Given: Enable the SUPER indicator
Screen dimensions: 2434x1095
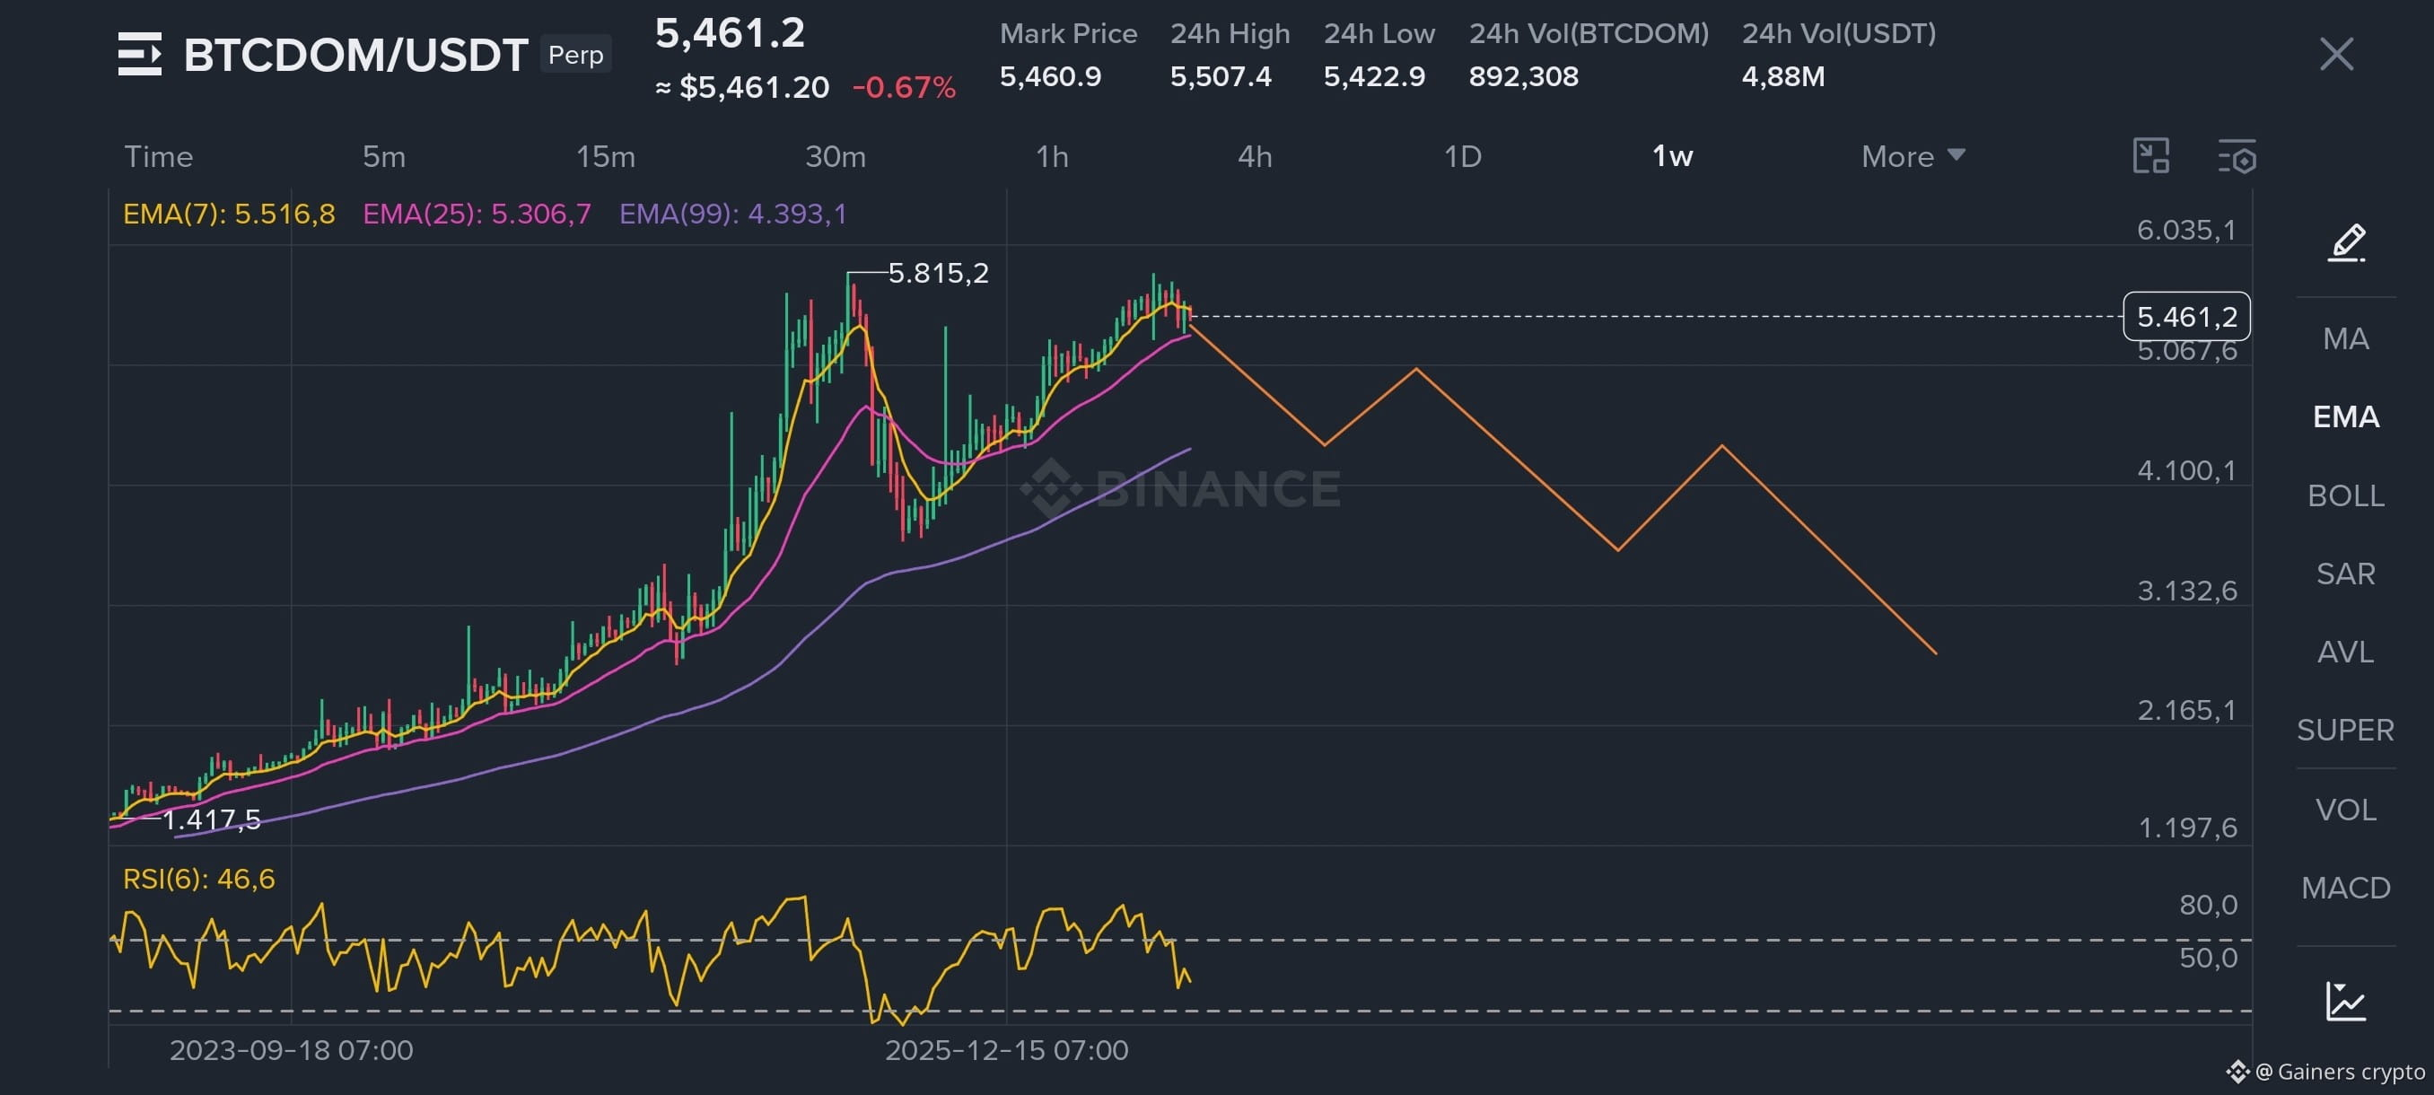Looking at the screenshot, I should (2346, 730).
